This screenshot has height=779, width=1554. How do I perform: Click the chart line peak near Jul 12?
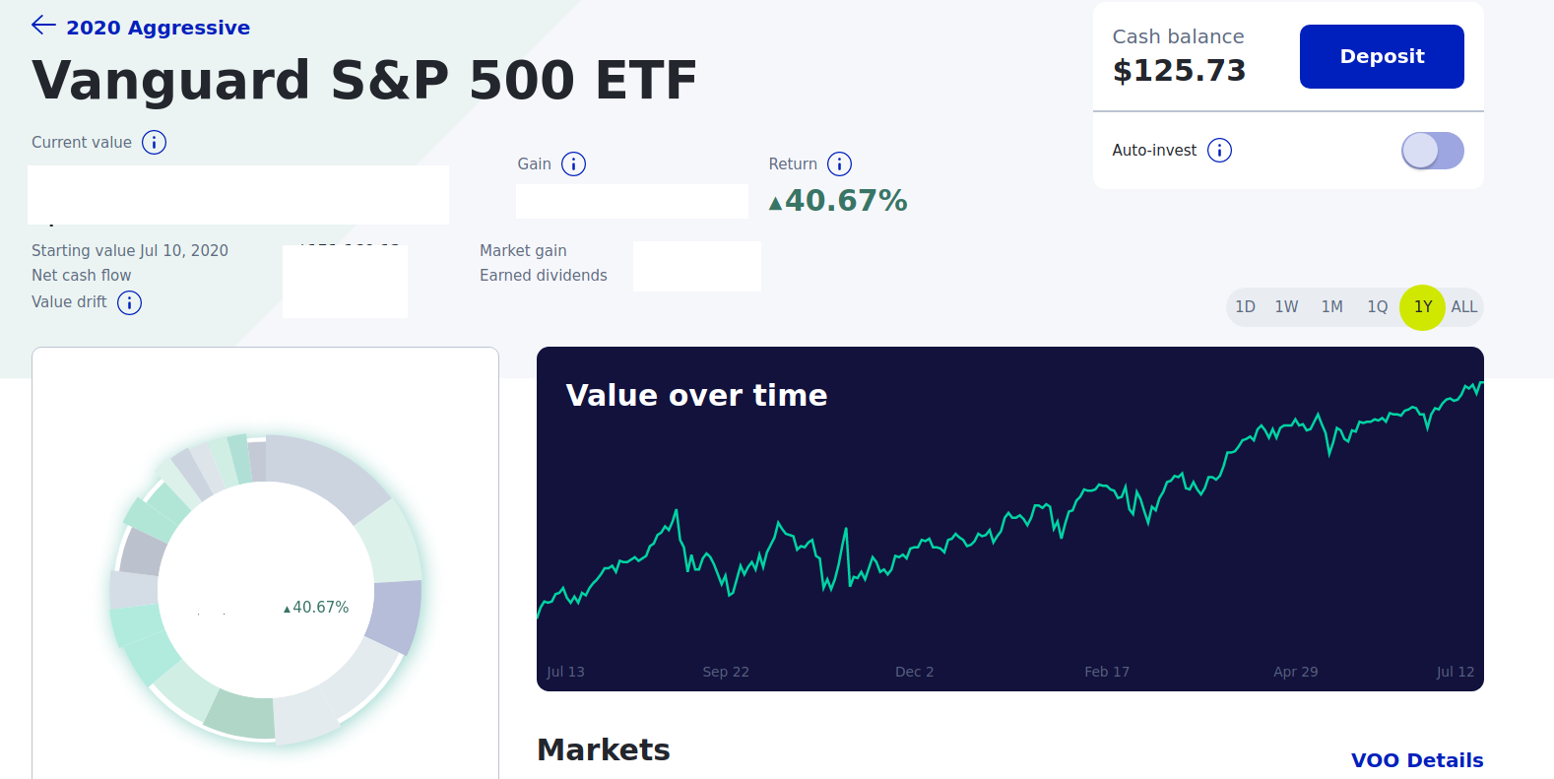(1480, 384)
